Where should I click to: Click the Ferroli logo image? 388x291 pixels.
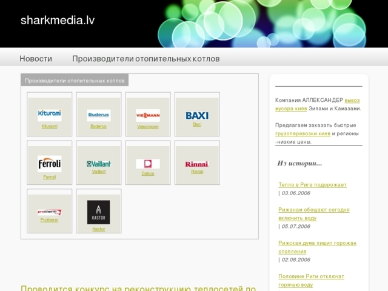50,164
